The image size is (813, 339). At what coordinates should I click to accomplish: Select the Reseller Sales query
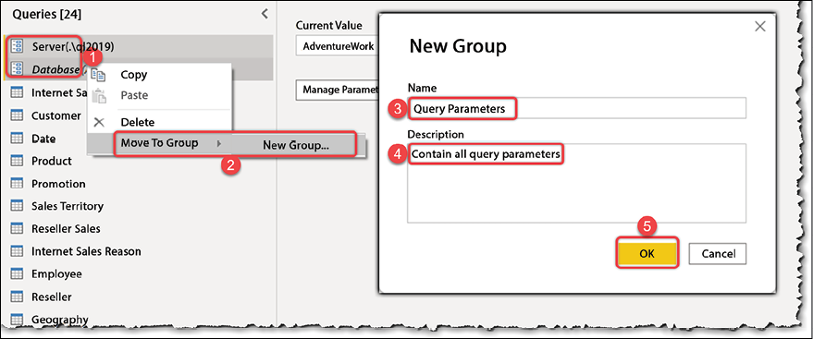coord(66,228)
